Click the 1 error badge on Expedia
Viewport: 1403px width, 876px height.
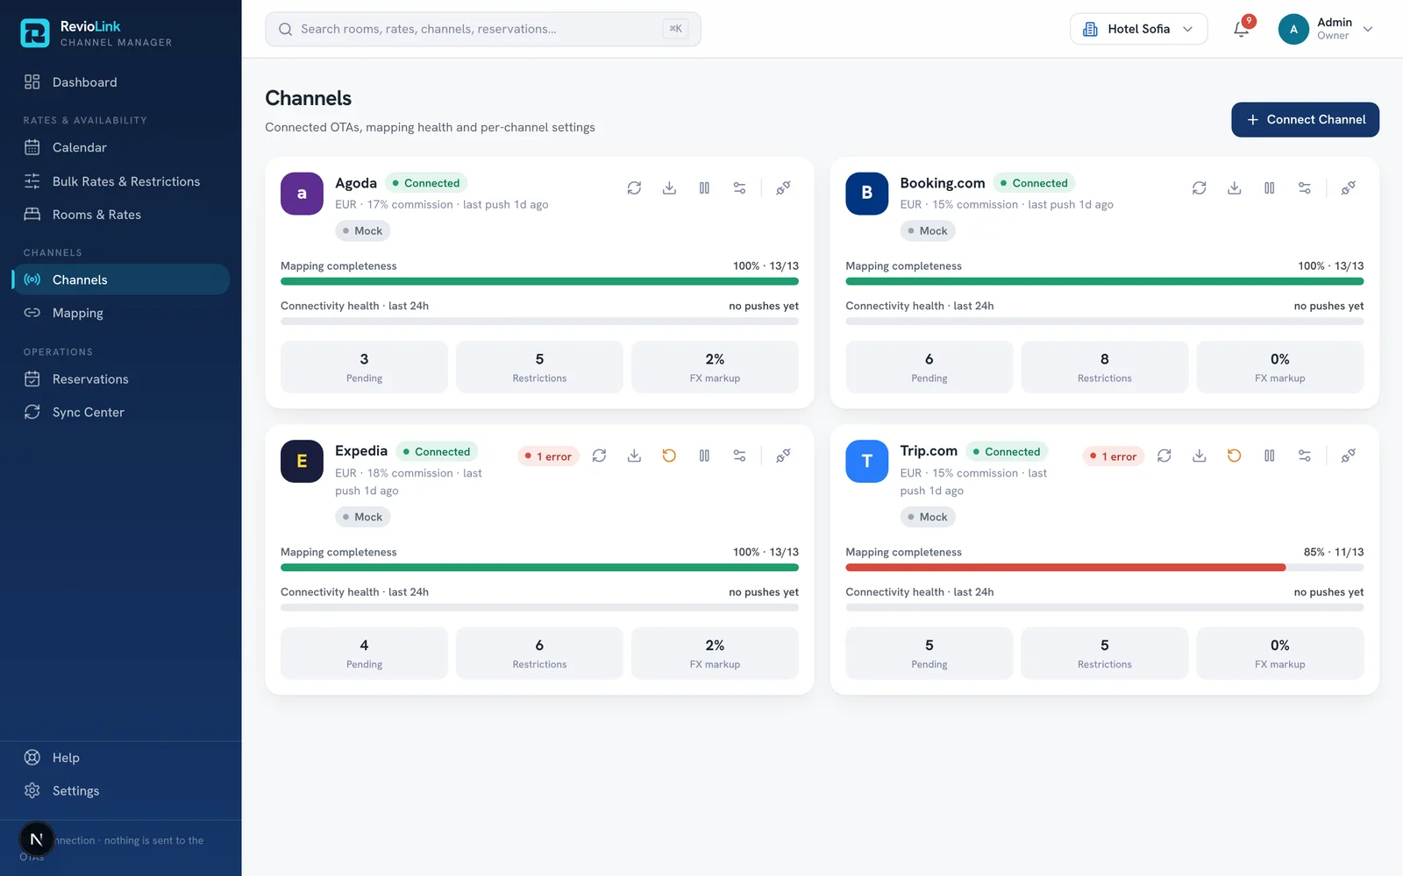coord(549,456)
